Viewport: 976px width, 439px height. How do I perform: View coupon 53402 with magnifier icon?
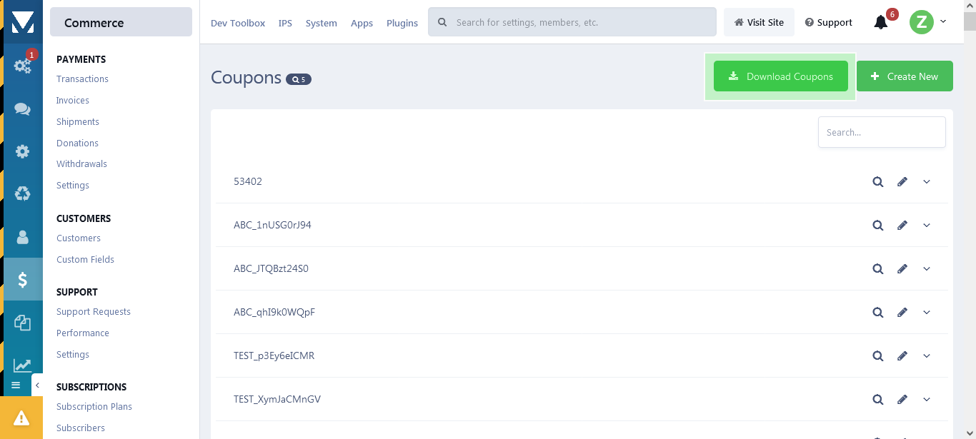click(878, 181)
